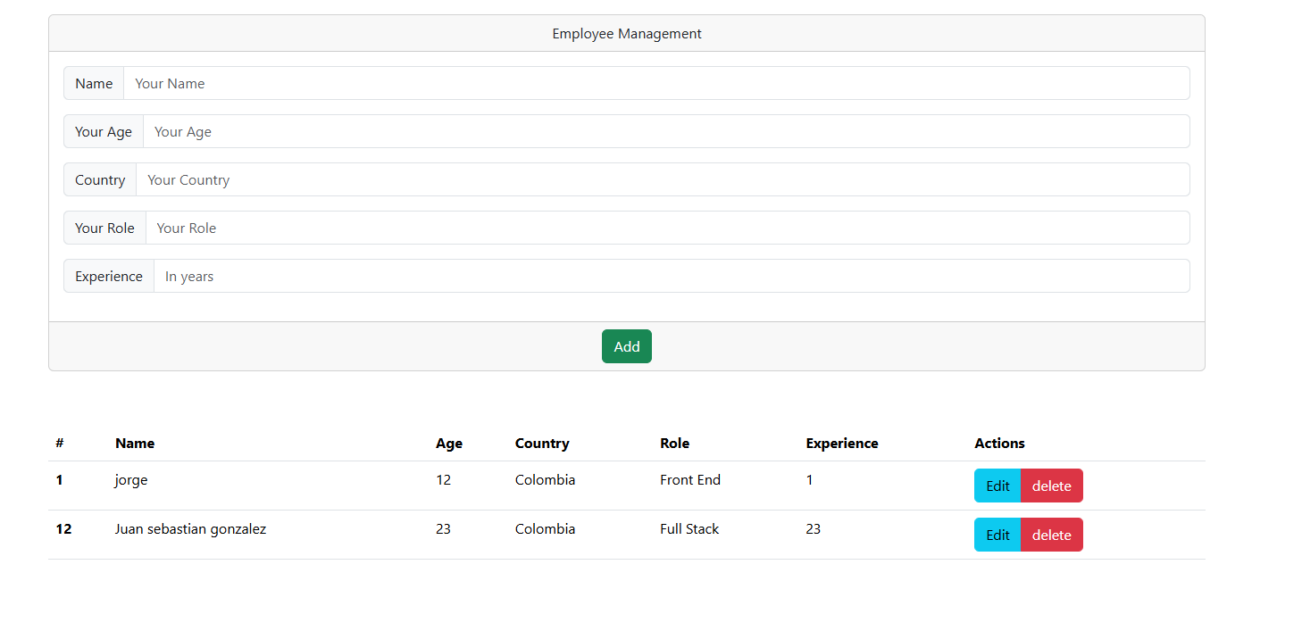1302x631 pixels.
Task: Click the Role column header
Action: pos(674,443)
